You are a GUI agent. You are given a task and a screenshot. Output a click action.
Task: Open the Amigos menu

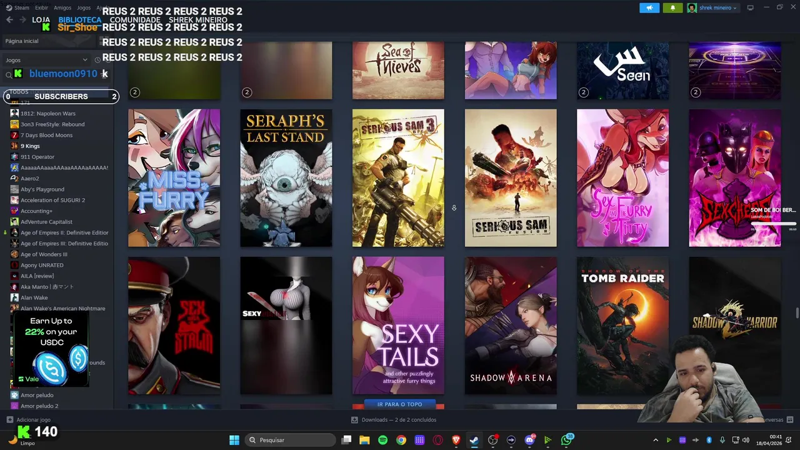[x=62, y=7]
